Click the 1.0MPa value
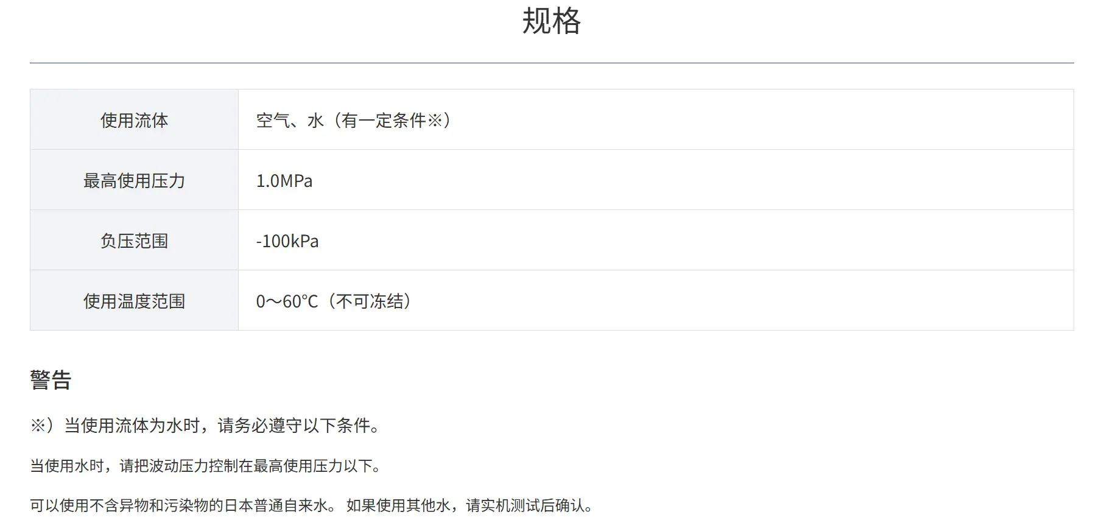The width and height of the screenshot is (1104, 523). click(284, 181)
